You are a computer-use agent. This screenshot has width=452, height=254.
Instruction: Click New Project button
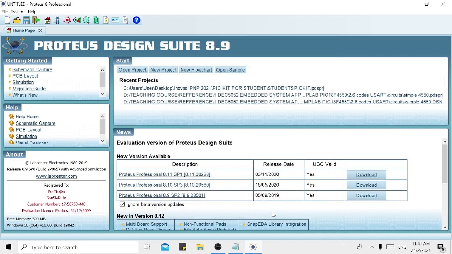tap(163, 70)
